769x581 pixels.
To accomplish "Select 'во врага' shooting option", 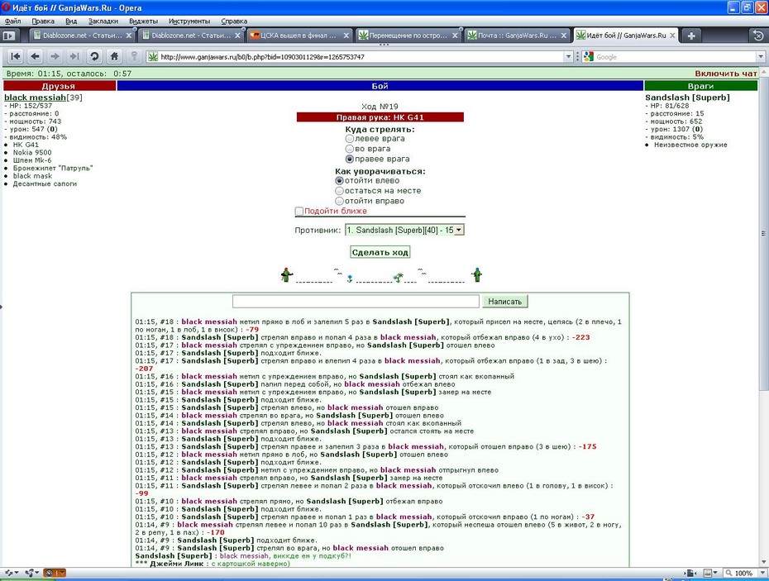I will pyautogui.click(x=350, y=149).
